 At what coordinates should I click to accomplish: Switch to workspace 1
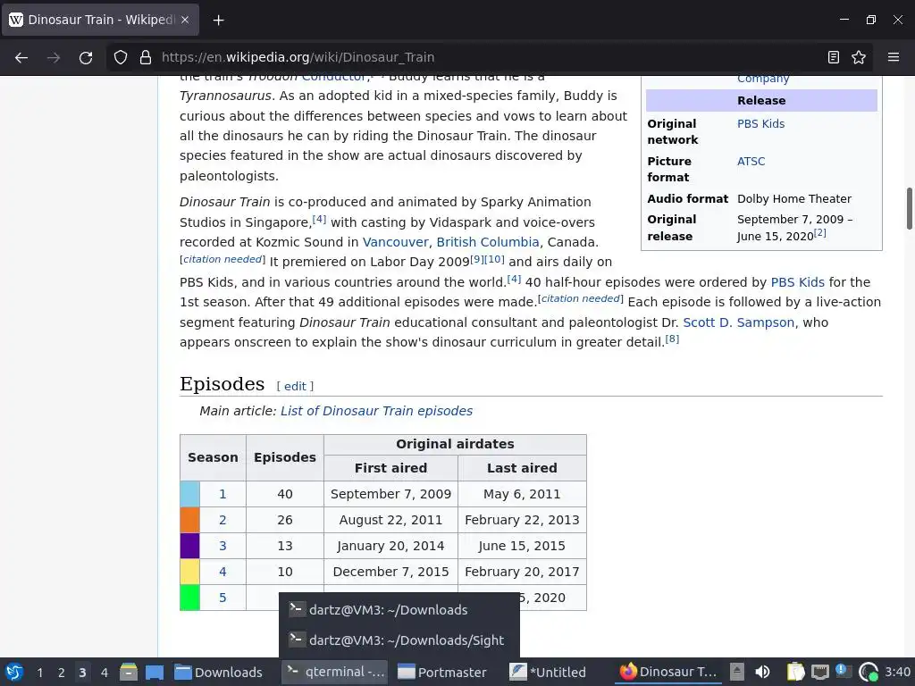click(x=39, y=673)
